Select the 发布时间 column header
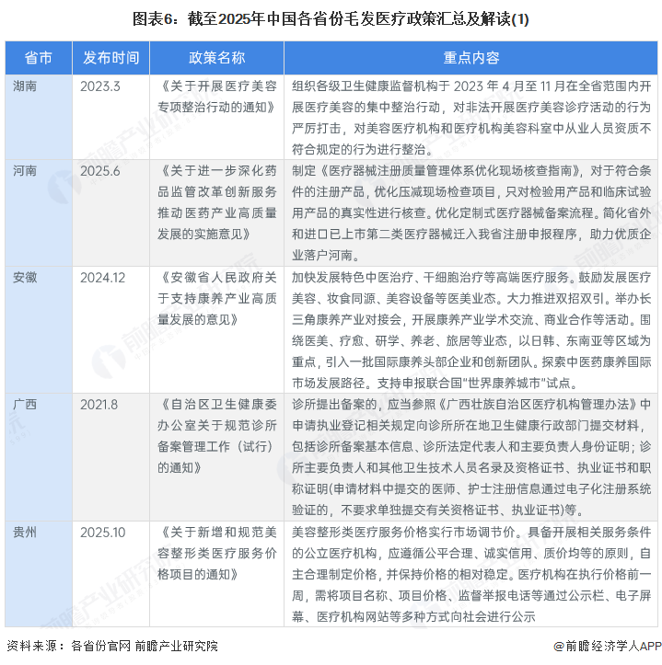 tap(110, 58)
